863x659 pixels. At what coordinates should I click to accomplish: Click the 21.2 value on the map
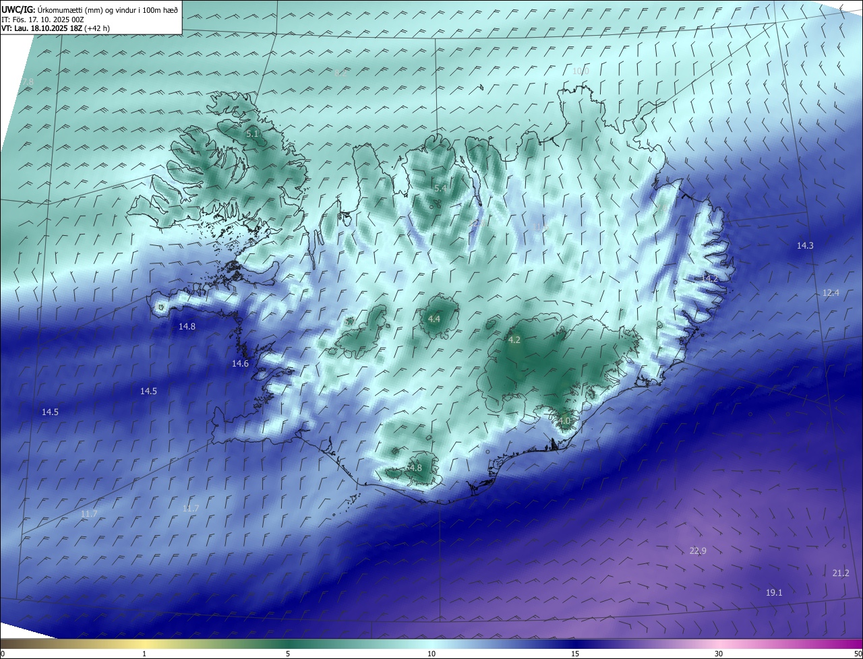coord(841,573)
